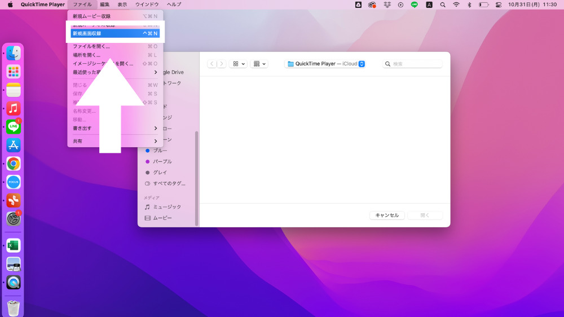The image size is (564, 317).
Task: Open System Preferences from the Dock
Action: pyautogui.click(x=14, y=219)
